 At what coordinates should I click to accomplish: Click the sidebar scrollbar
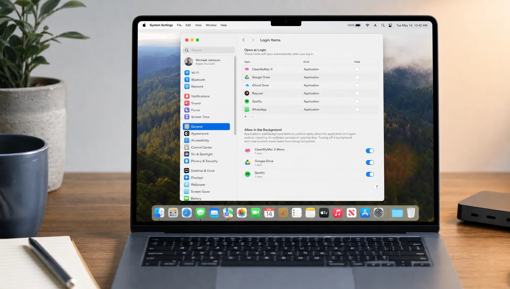pyautogui.click(x=235, y=96)
